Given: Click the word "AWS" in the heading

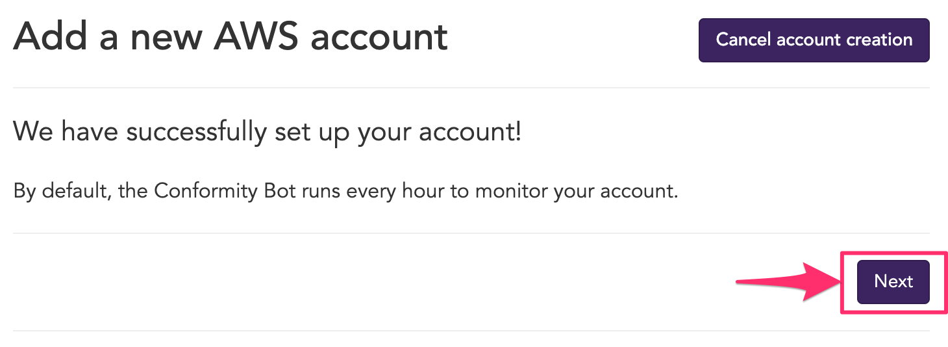Looking at the screenshot, I should (x=255, y=36).
